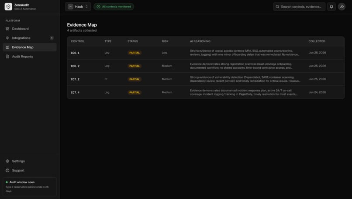Focus the search controls, evidence field
352x199 pixels.
click(x=299, y=7)
